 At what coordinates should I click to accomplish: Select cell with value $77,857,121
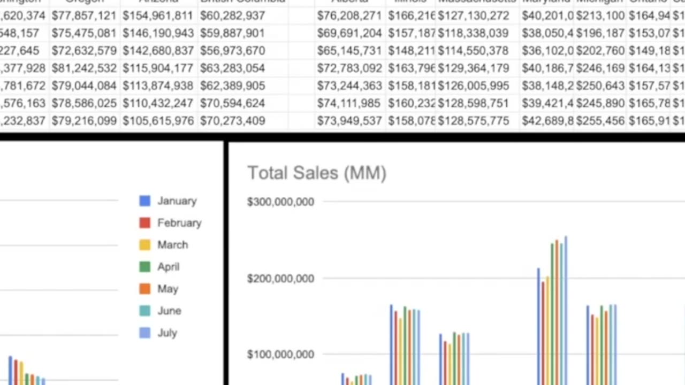pos(84,16)
